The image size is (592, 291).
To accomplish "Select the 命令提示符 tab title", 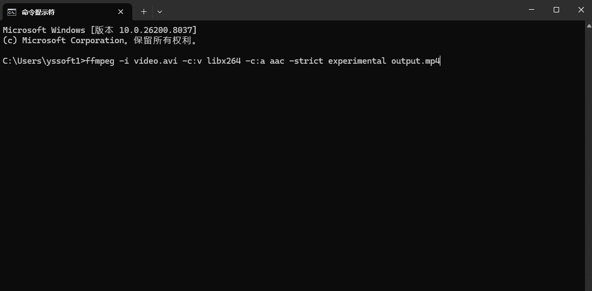I will (38, 12).
